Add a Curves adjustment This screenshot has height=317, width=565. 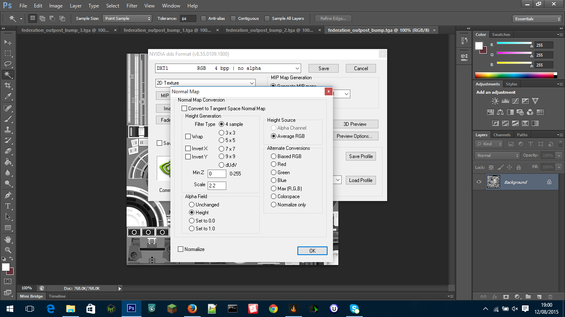515,101
